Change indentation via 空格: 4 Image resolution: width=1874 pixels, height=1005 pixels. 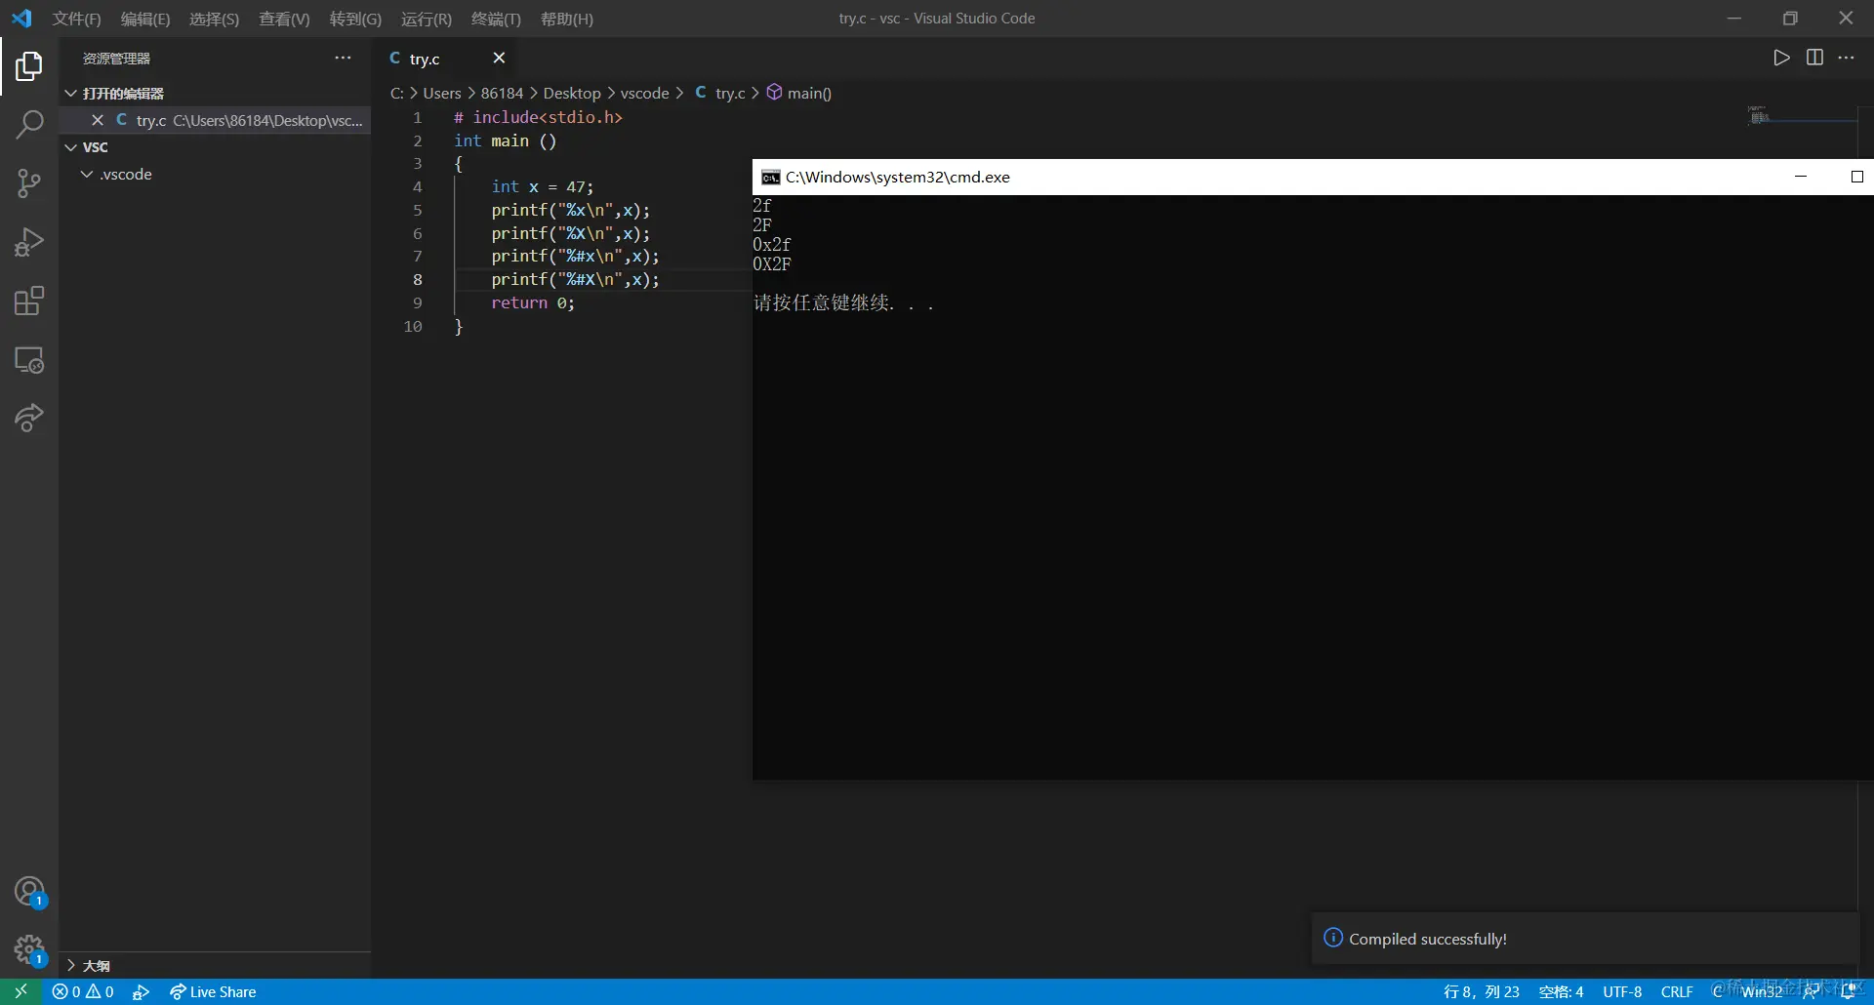(1561, 991)
